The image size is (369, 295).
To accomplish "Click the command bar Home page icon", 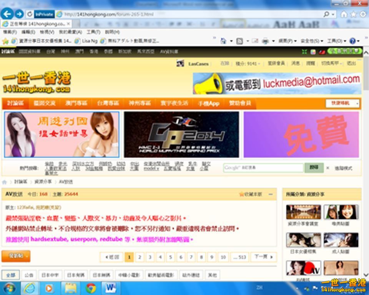I will (x=223, y=41).
